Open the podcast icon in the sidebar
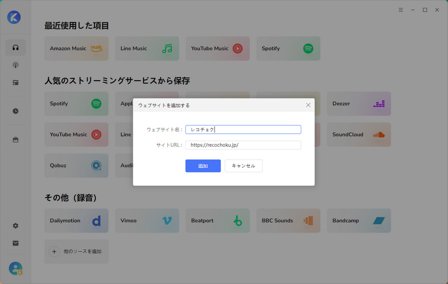The width and height of the screenshot is (448, 284). point(16,65)
